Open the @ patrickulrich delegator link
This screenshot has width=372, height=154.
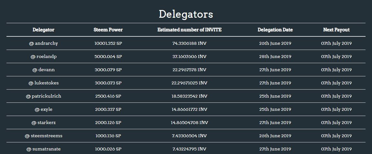(x=43, y=96)
